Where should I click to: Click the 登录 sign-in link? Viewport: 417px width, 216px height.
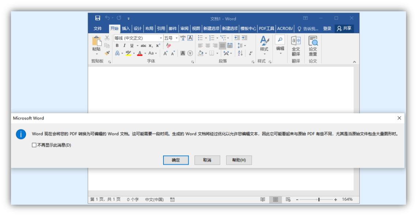pyautogui.click(x=327, y=28)
